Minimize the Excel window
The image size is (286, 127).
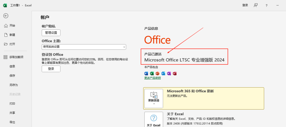278,6
